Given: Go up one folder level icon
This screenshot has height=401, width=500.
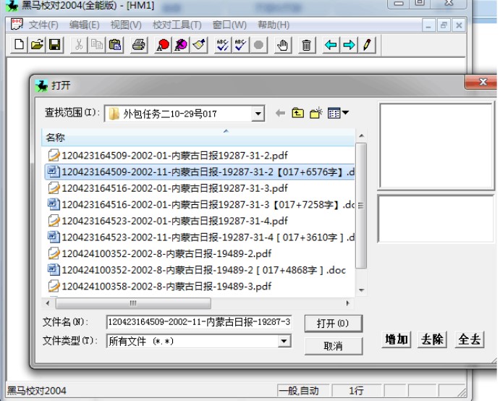Looking at the screenshot, I should 298,113.
